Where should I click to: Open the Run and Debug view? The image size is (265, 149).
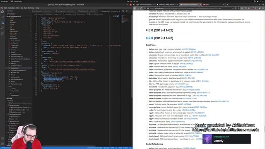point(2,28)
